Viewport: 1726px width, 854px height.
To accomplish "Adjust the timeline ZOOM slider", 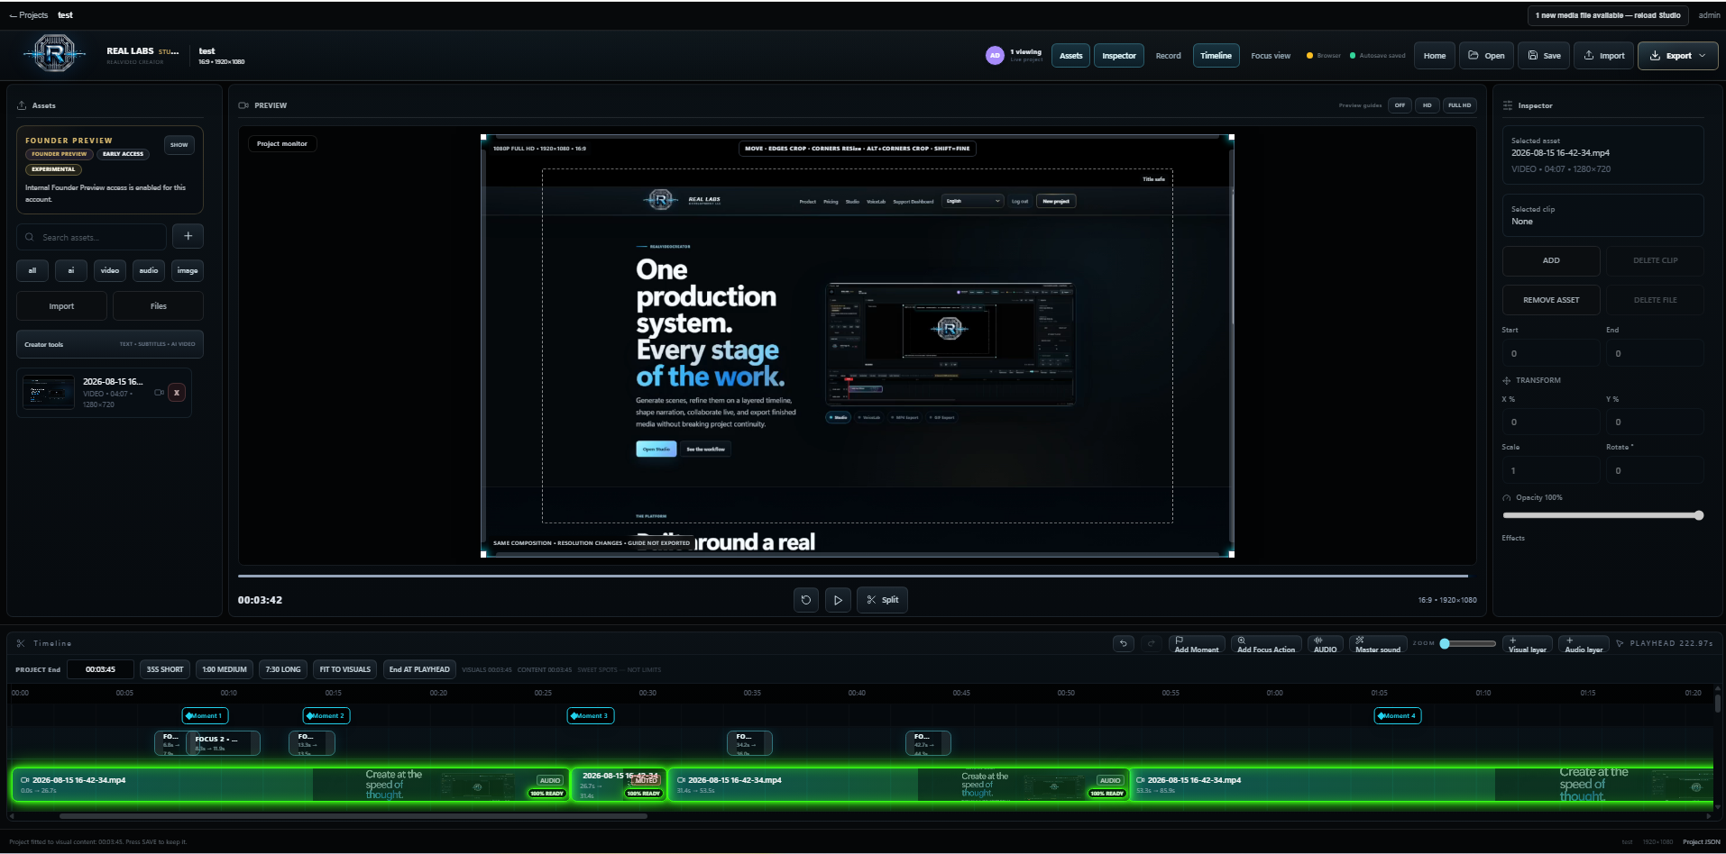I will 1467,643.
